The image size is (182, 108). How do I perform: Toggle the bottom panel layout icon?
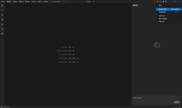pos(160,2)
